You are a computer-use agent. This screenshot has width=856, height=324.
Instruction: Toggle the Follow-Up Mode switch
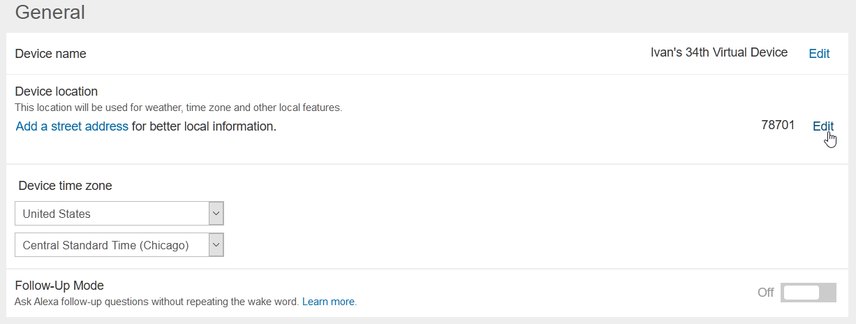(808, 293)
